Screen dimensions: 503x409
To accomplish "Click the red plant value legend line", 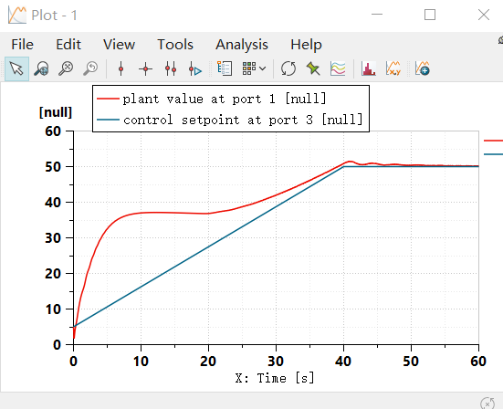I will pyautogui.click(x=108, y=99).
